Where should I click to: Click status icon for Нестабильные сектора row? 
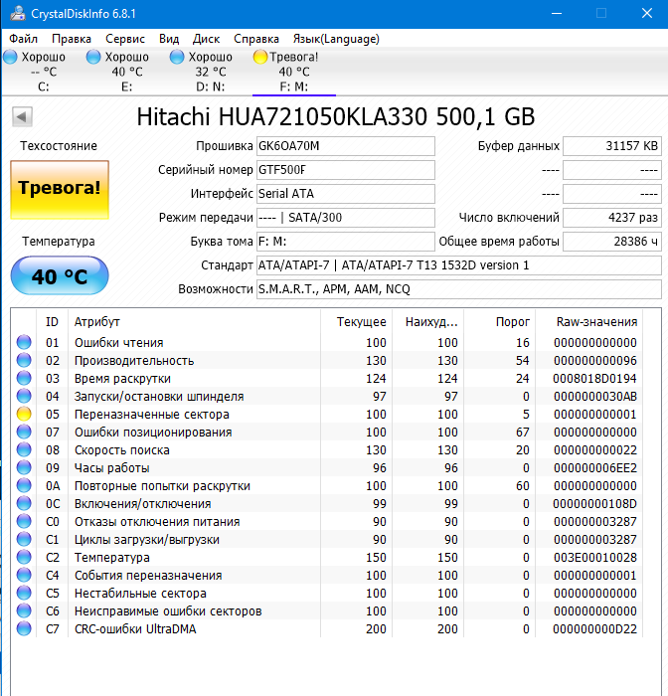[24, 593]
